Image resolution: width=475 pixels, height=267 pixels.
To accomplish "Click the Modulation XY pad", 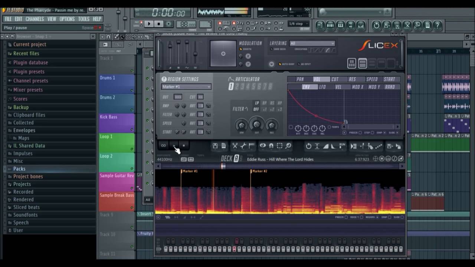I will pos(223,54).
